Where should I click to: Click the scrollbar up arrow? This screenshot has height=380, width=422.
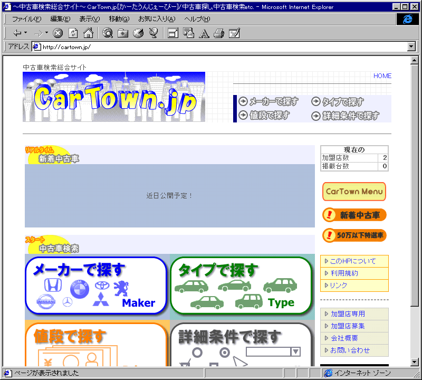click(415, 61)
